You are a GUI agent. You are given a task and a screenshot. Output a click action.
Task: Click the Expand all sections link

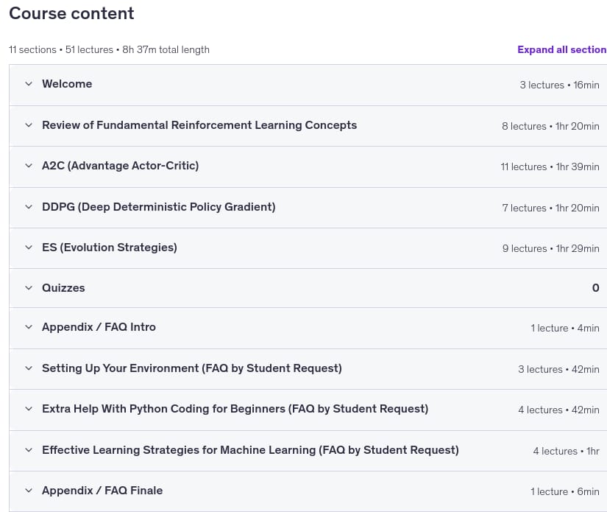[561, 49]
